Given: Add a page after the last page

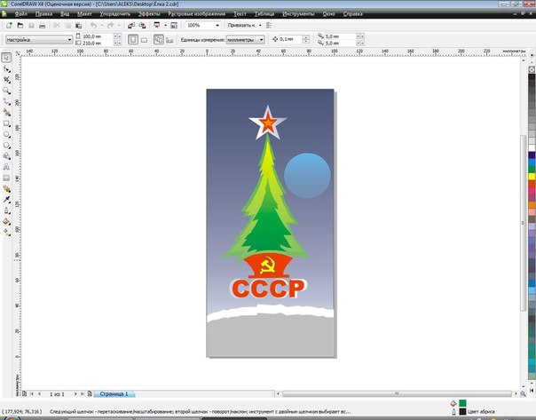Looking at the screenshot, I should tap(90, 394).
